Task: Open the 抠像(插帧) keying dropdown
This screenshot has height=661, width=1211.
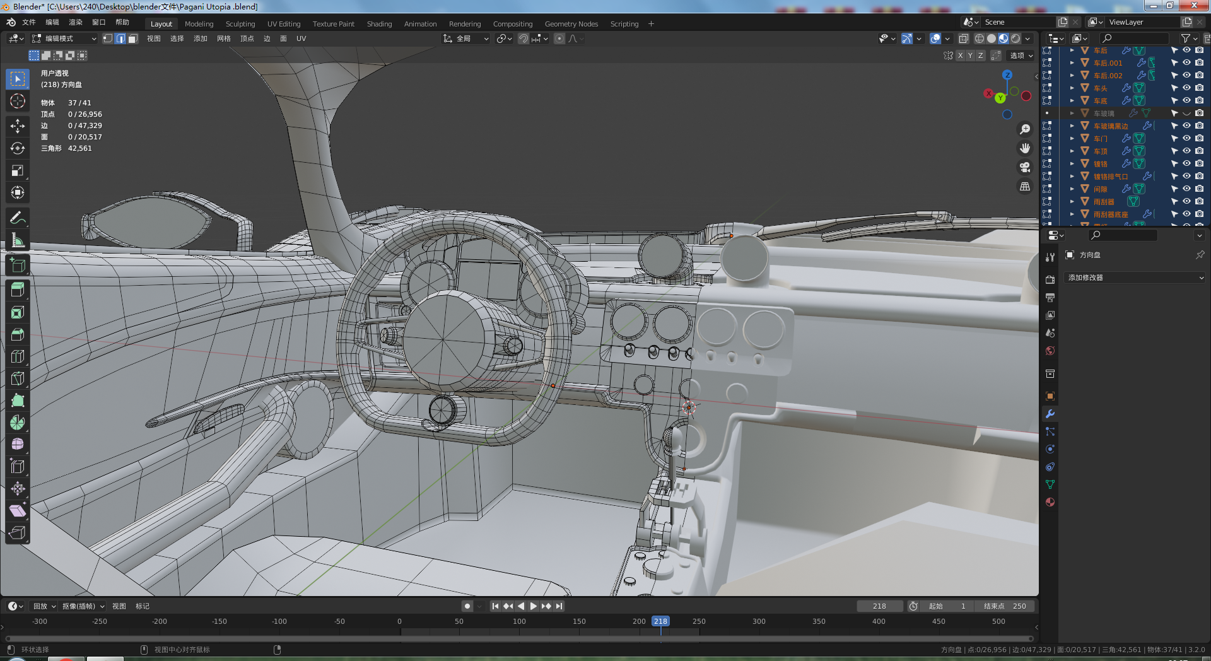Action: (x=83, y=606)
